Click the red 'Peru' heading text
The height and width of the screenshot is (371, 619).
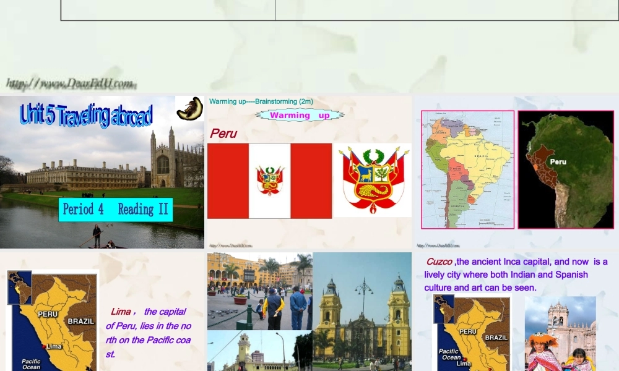pos(223,134)
